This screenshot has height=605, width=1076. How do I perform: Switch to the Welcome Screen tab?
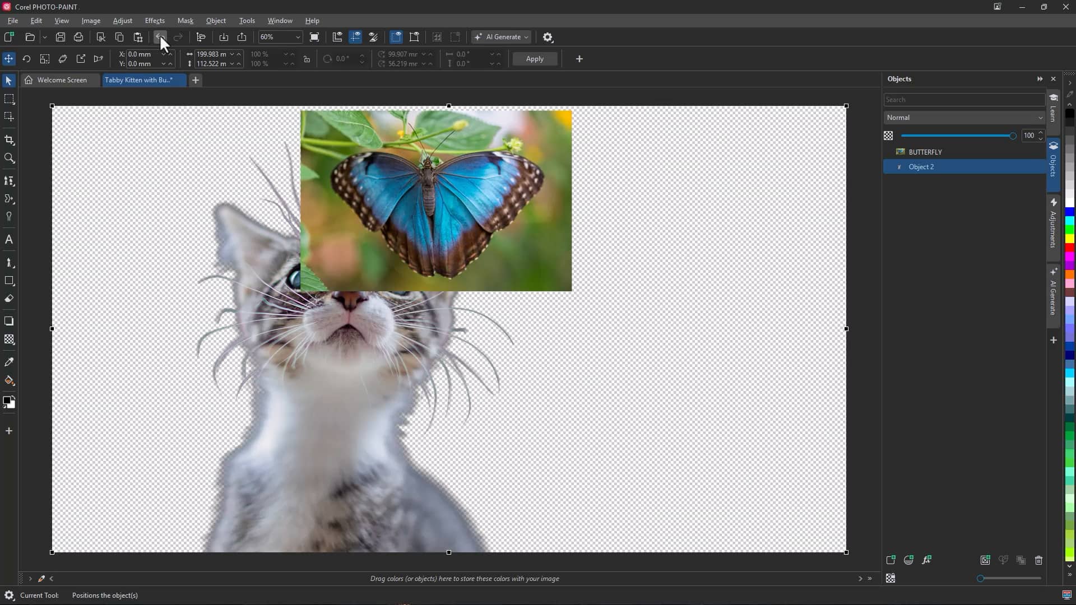(x=62, y=80)
